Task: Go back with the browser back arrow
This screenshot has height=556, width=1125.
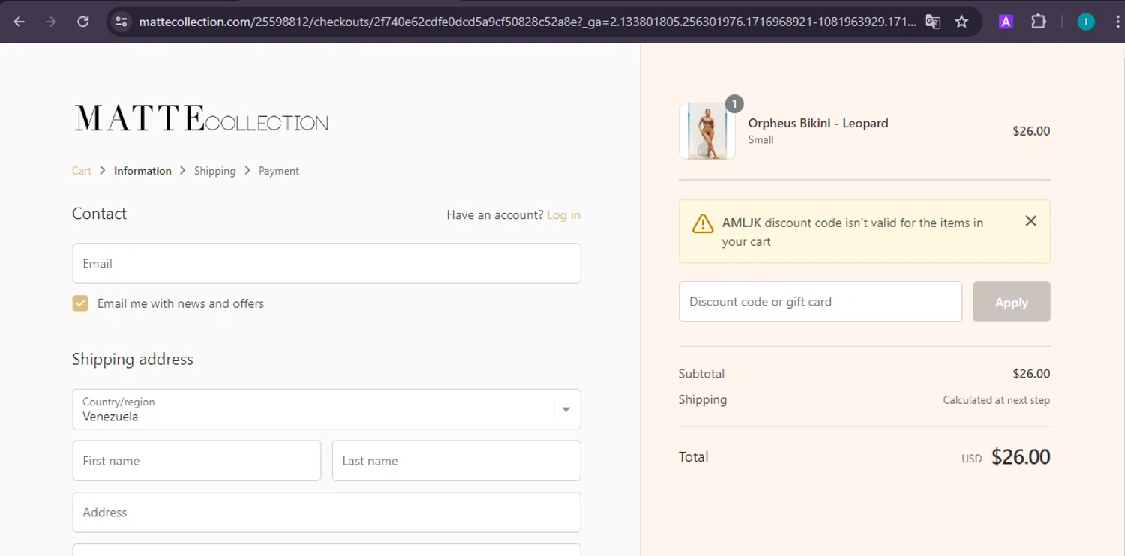Action: pos(19,22)
